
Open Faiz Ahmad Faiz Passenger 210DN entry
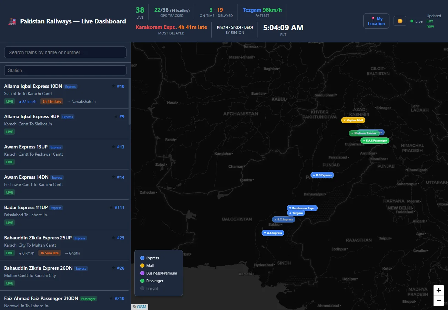pyautogui.click(x=64, y=301)
